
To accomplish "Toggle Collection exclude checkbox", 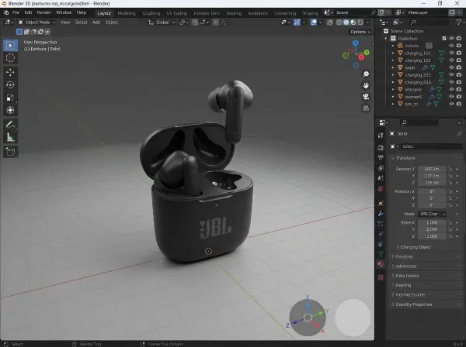I will [444, 38].
